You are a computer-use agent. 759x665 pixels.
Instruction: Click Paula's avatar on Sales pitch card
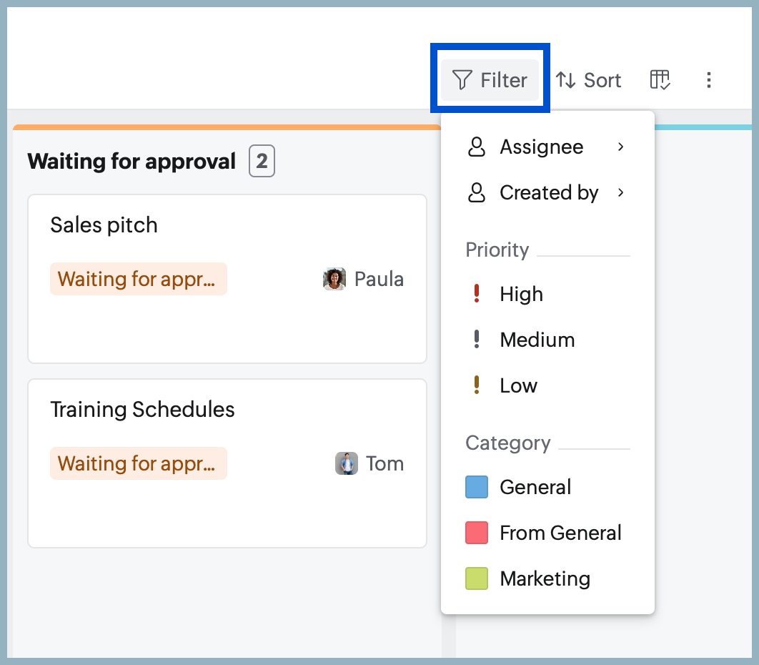[x=334, y=279]
